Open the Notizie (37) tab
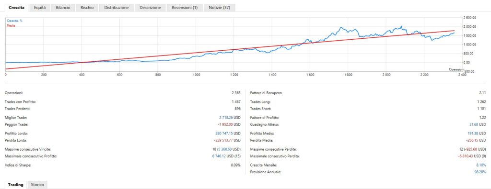This screenshot has height=189, width=491. 219,8
